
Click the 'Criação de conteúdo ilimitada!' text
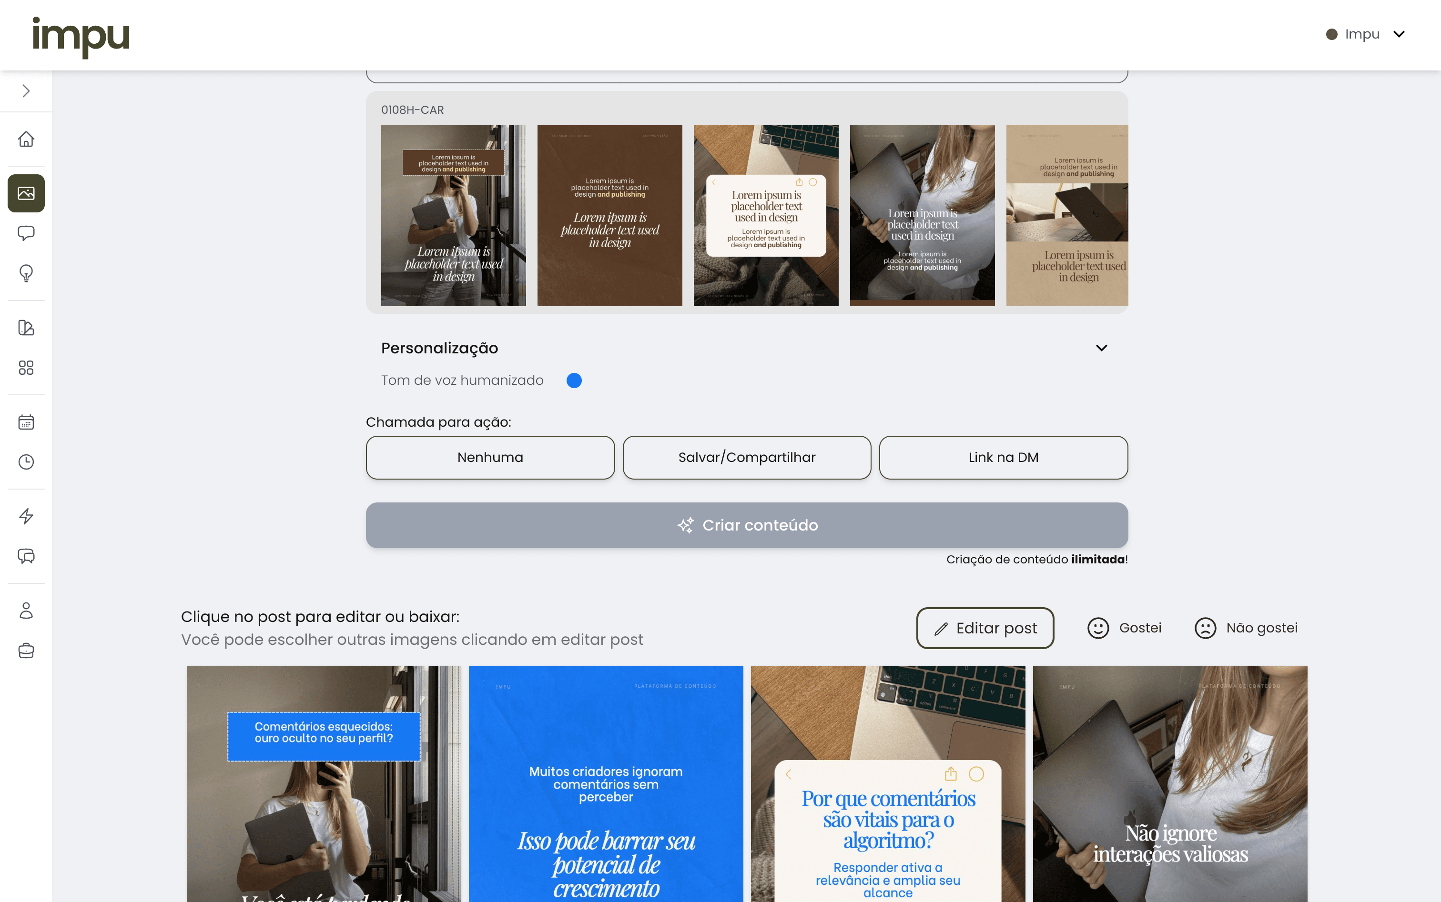pyautogui.click(x=1037, y=560)
